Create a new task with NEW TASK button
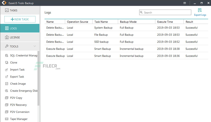The image size is (211, 122). (20, 19)
